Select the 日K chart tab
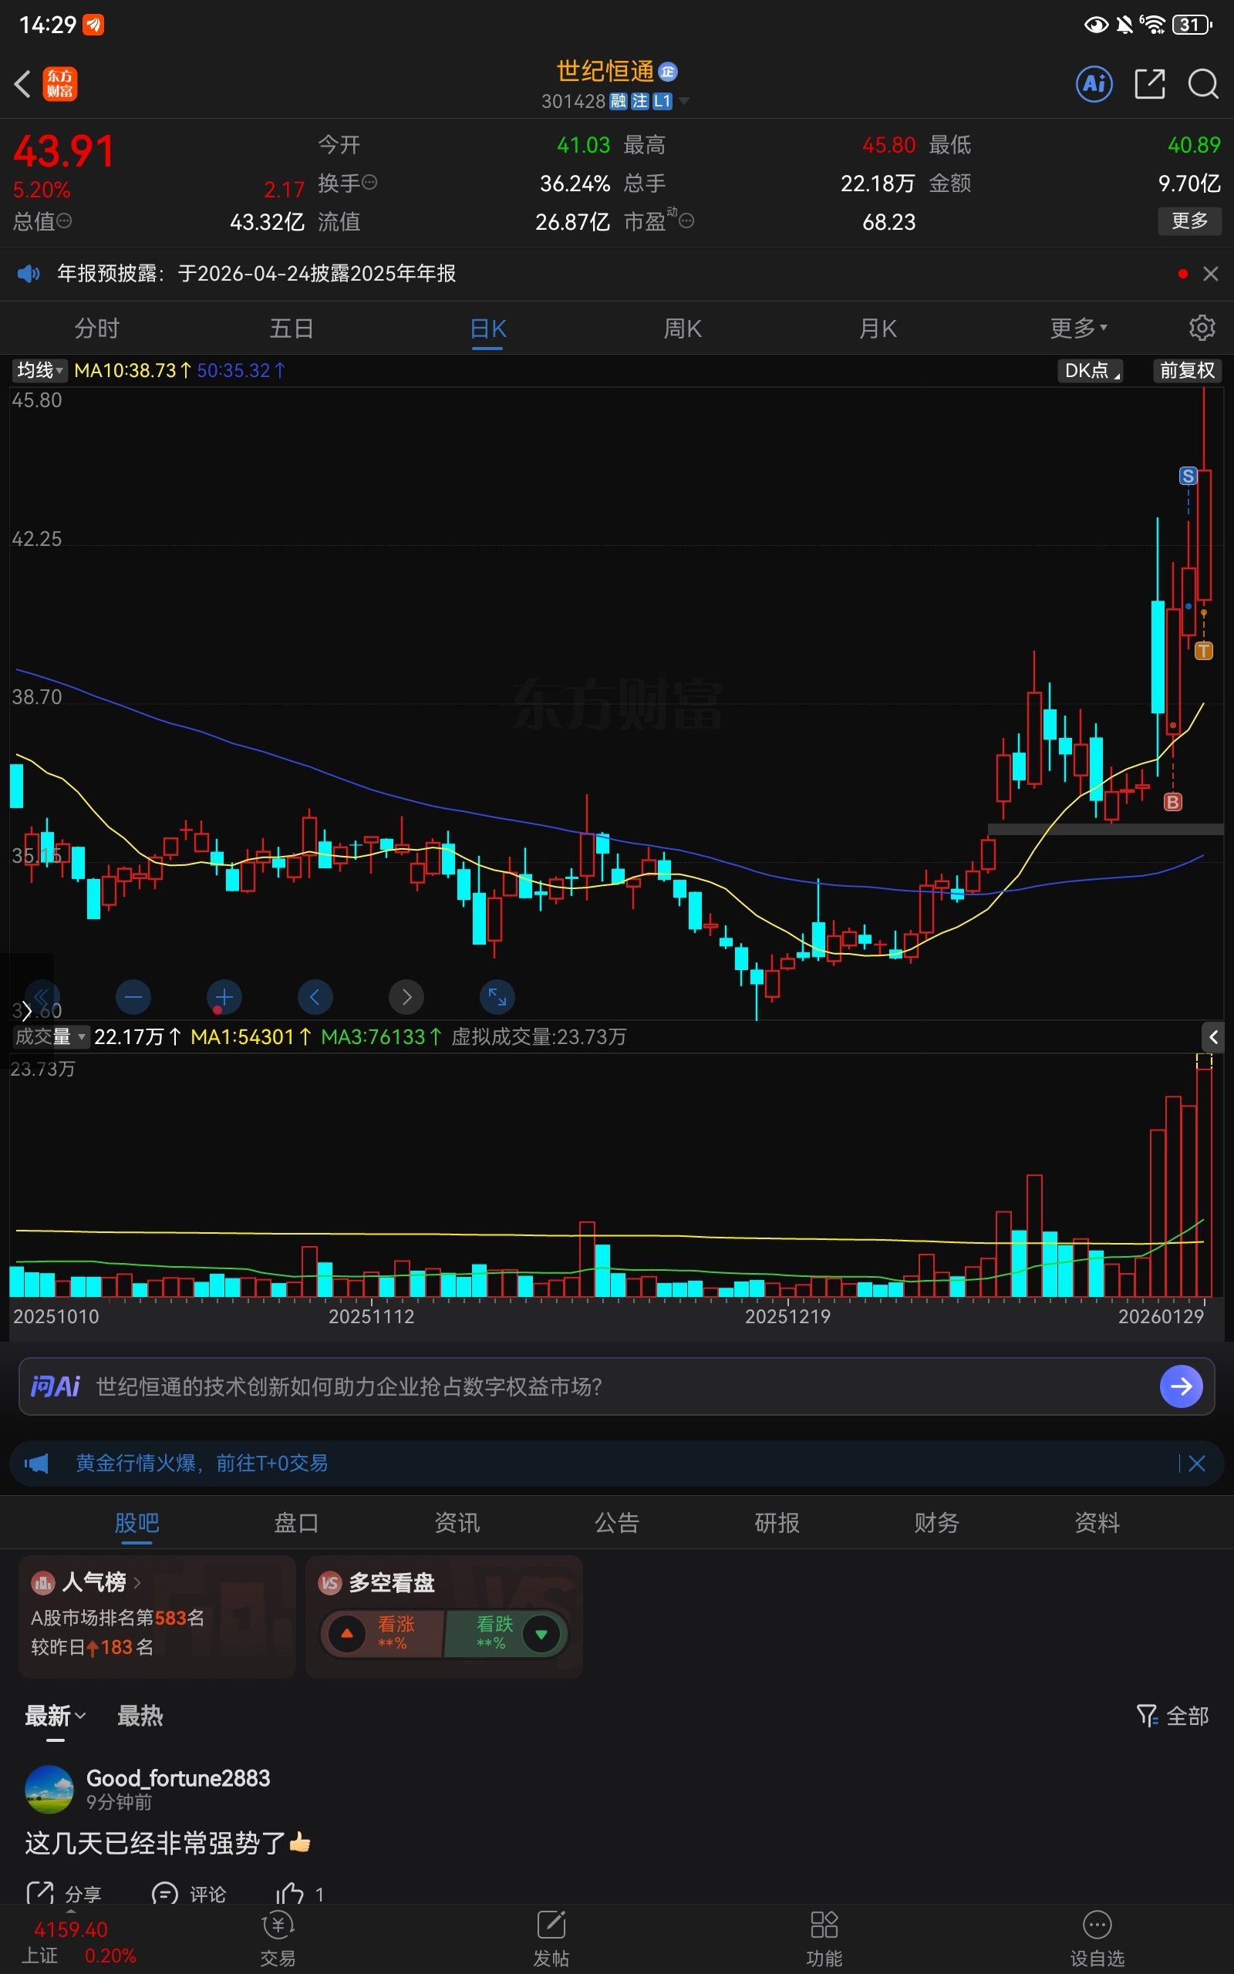The width and height of the screenshot is (1234, 1974). [488, 328]
